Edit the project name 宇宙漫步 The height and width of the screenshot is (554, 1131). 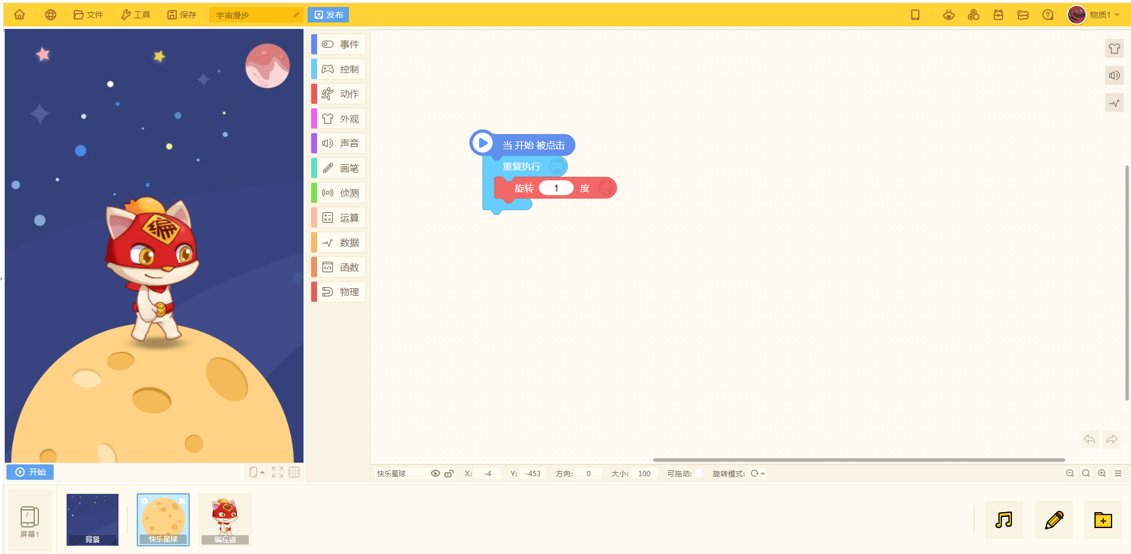coord(256,15)
